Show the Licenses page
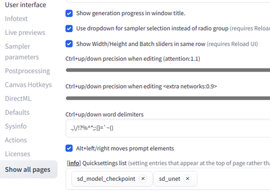Screen dimensions: 270x191 pos(18,154)
